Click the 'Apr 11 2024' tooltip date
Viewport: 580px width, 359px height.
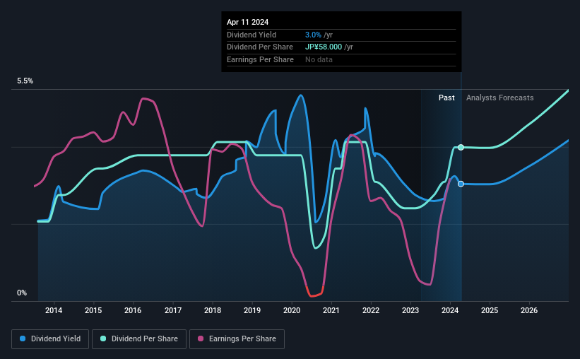click(x=247, y=22)
